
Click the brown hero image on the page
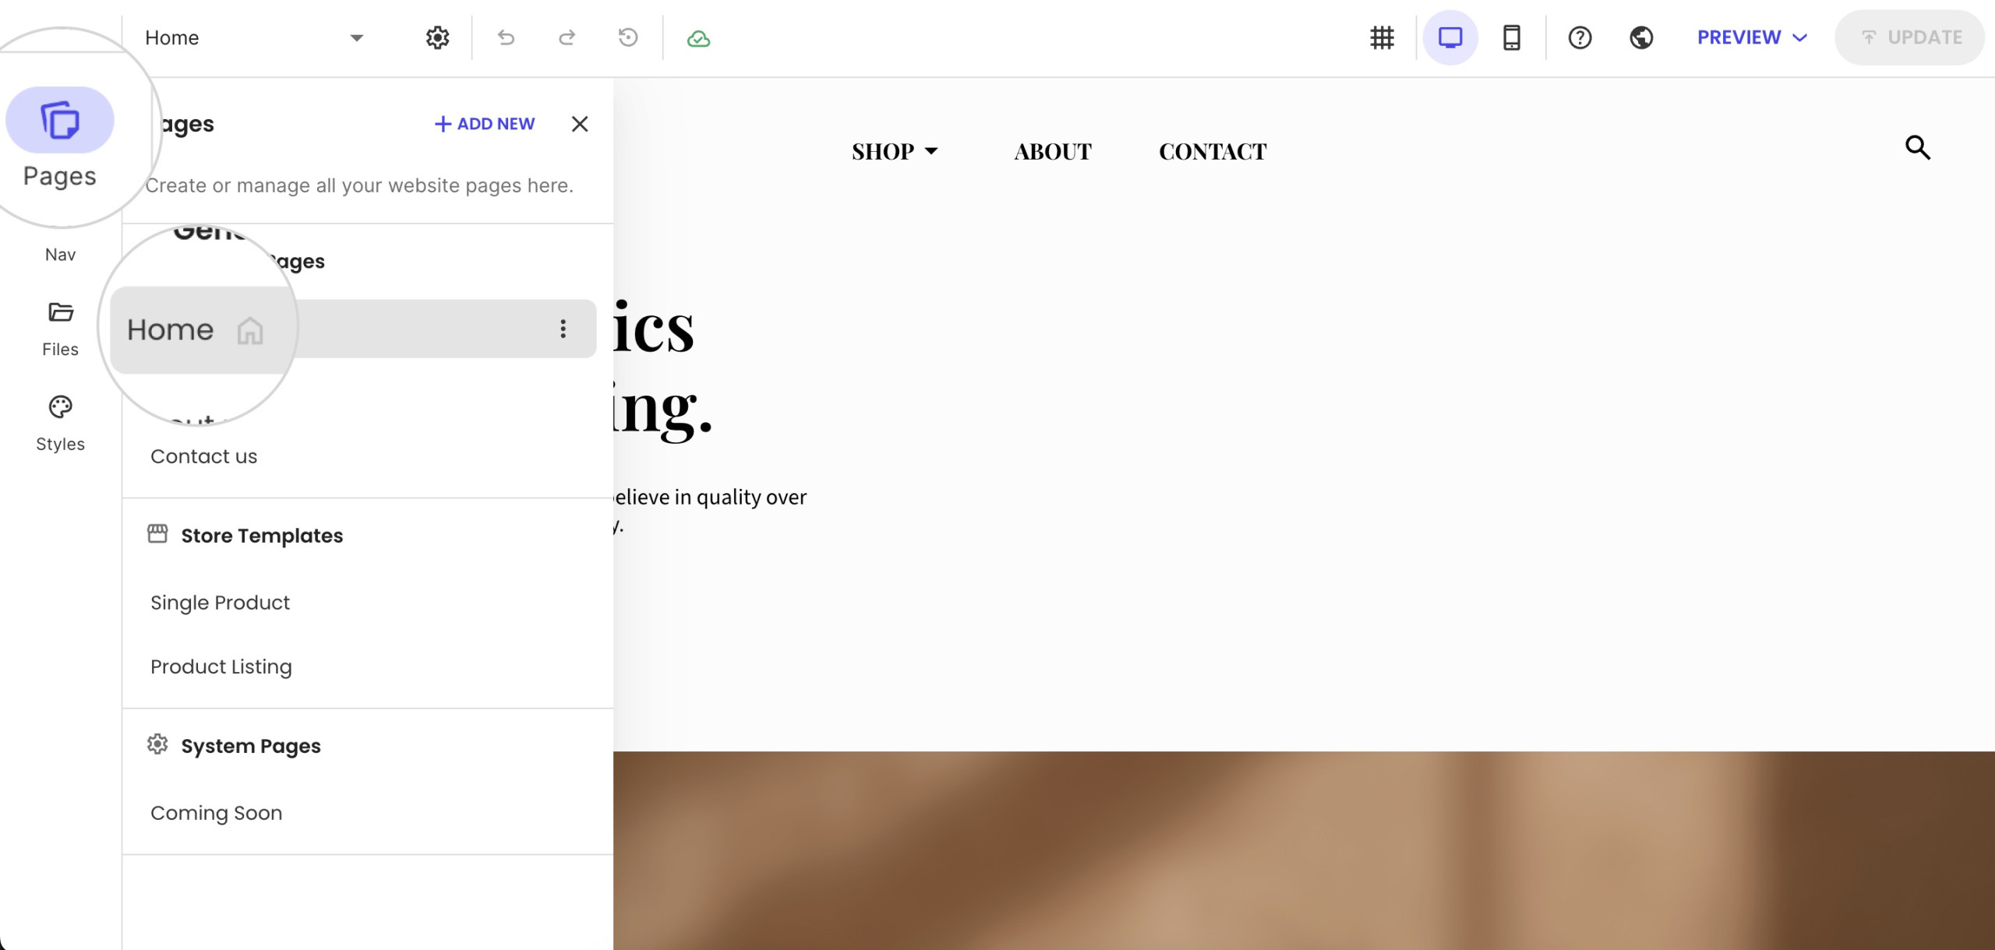coord(1304,850)
